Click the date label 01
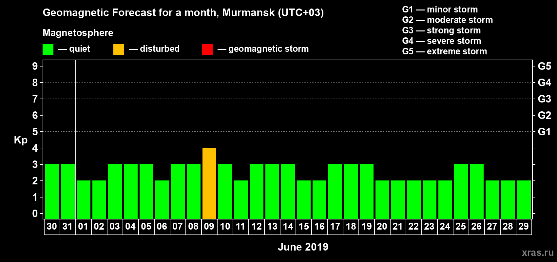557x262 pixels. coord(83,226)
